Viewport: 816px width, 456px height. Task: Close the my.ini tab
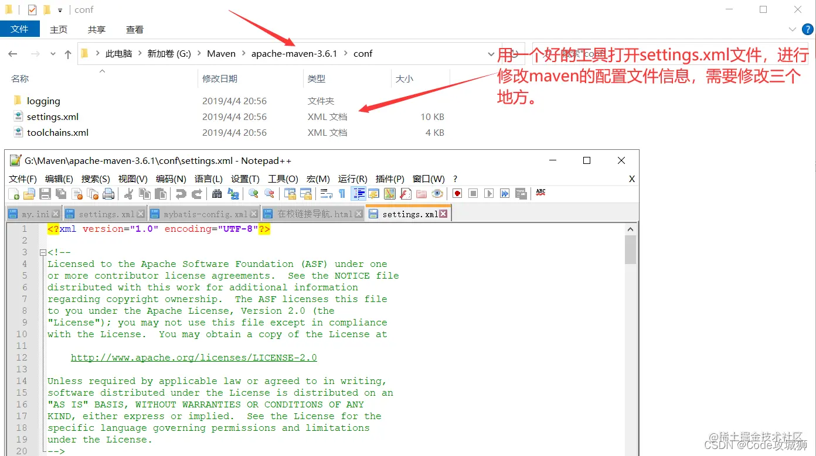pyautogui.click(x=56, y=214)
